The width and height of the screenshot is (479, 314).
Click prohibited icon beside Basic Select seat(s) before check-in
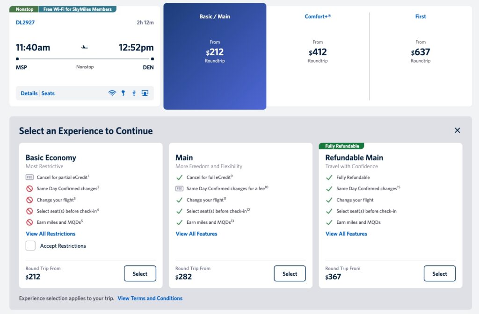(29, 211)
